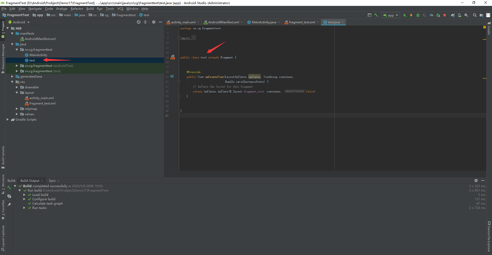Click Collapse All icon in Project panel
This screenshot has width=492, height=255.
[145, 22]
